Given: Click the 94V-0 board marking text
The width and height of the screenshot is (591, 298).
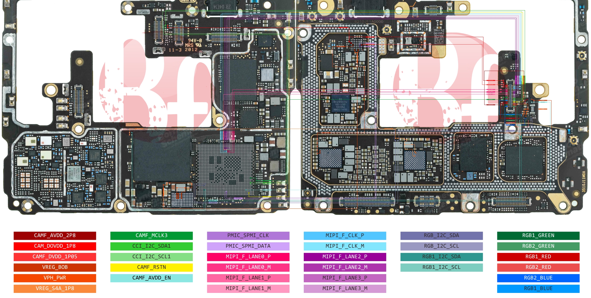Looking at the screenshot, I should point(195,40).
